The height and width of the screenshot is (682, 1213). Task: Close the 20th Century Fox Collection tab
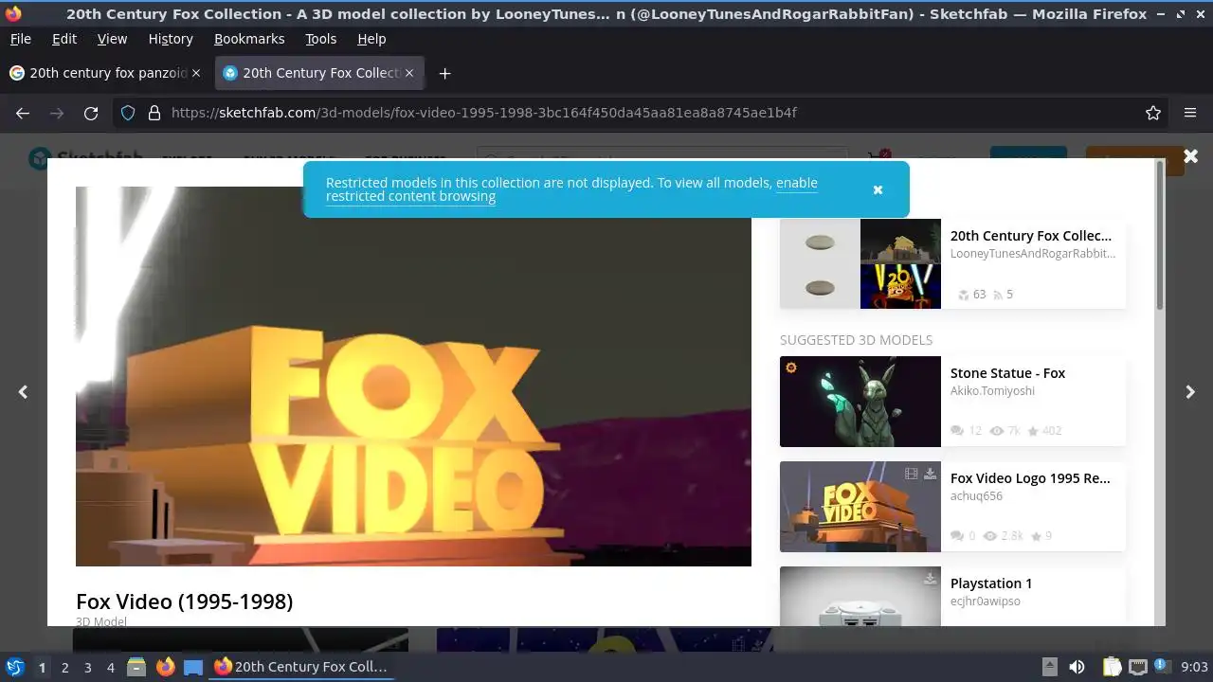click(409, 73)
